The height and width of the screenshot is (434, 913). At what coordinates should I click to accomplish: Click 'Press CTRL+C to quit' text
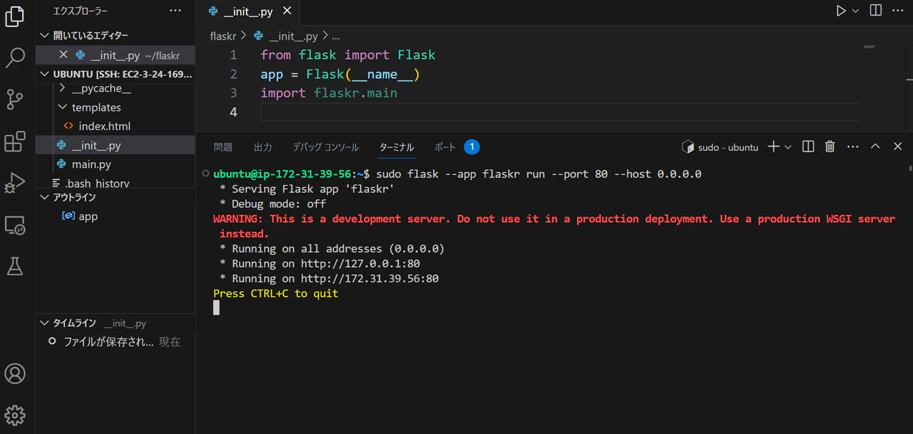[x=276, y=293]
